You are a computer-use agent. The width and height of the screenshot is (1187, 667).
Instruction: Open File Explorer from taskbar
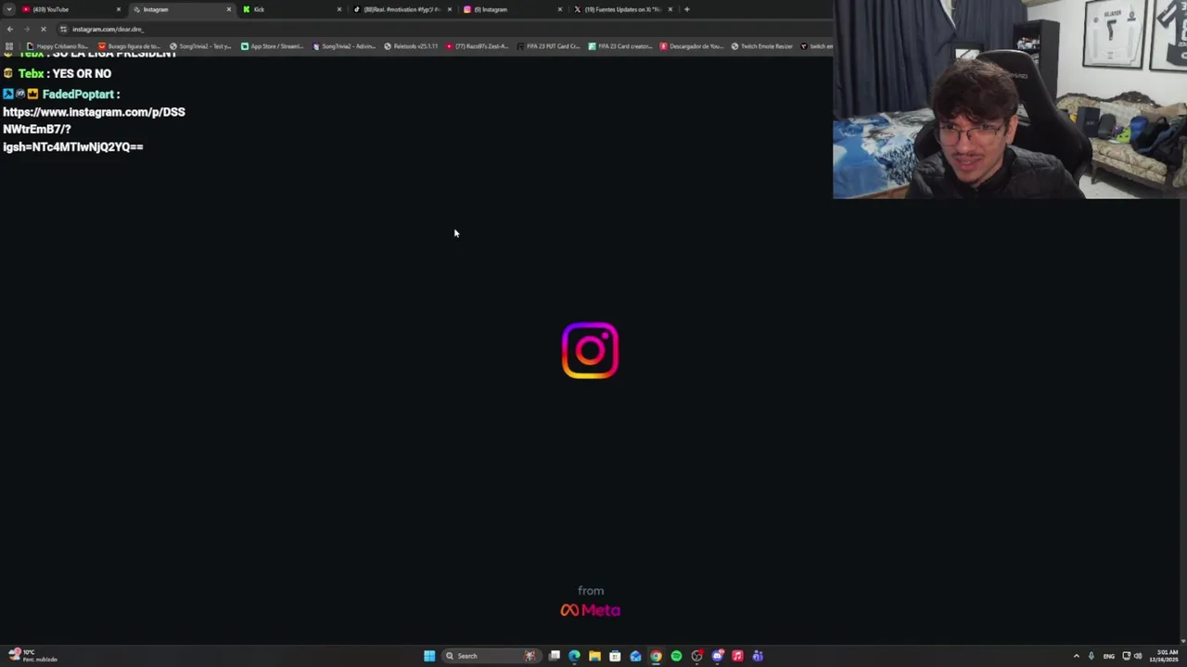pyautogui.click(x=594, y=656)
